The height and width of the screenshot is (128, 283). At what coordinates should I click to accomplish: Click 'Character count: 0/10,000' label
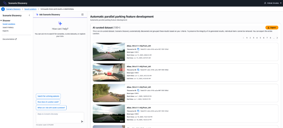[45, 125]
